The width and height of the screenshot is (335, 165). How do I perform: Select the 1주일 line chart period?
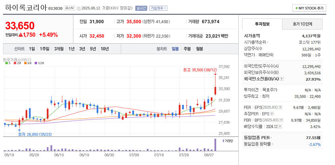tap(44, 49)
